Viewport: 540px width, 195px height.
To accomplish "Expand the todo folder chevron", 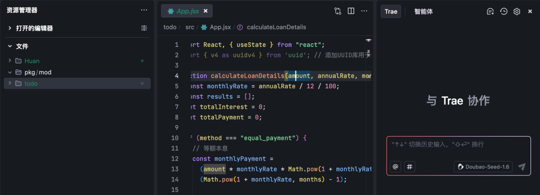I will (9, 83).
